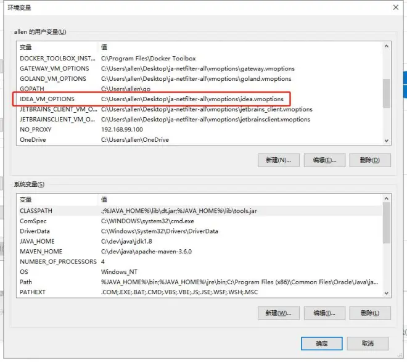Viewport: 407px width, 362px height.
Task: Close the 环境变量 dialog window
Action: coord(395,7)
